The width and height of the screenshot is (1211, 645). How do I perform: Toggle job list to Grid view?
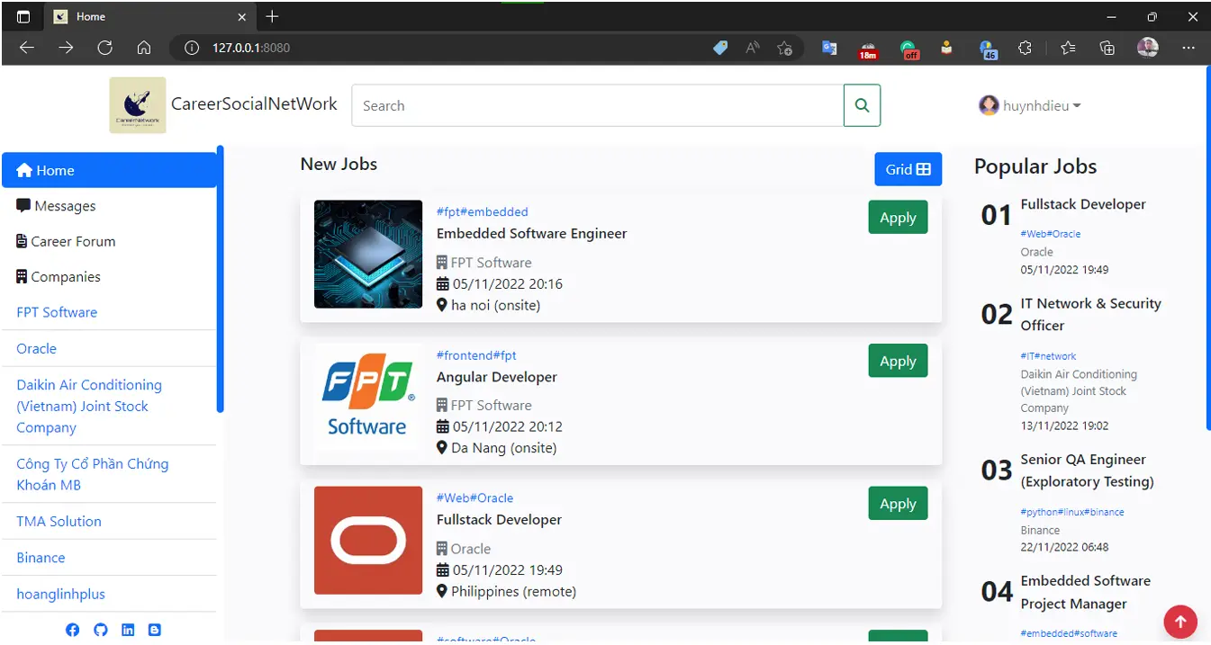908,169
